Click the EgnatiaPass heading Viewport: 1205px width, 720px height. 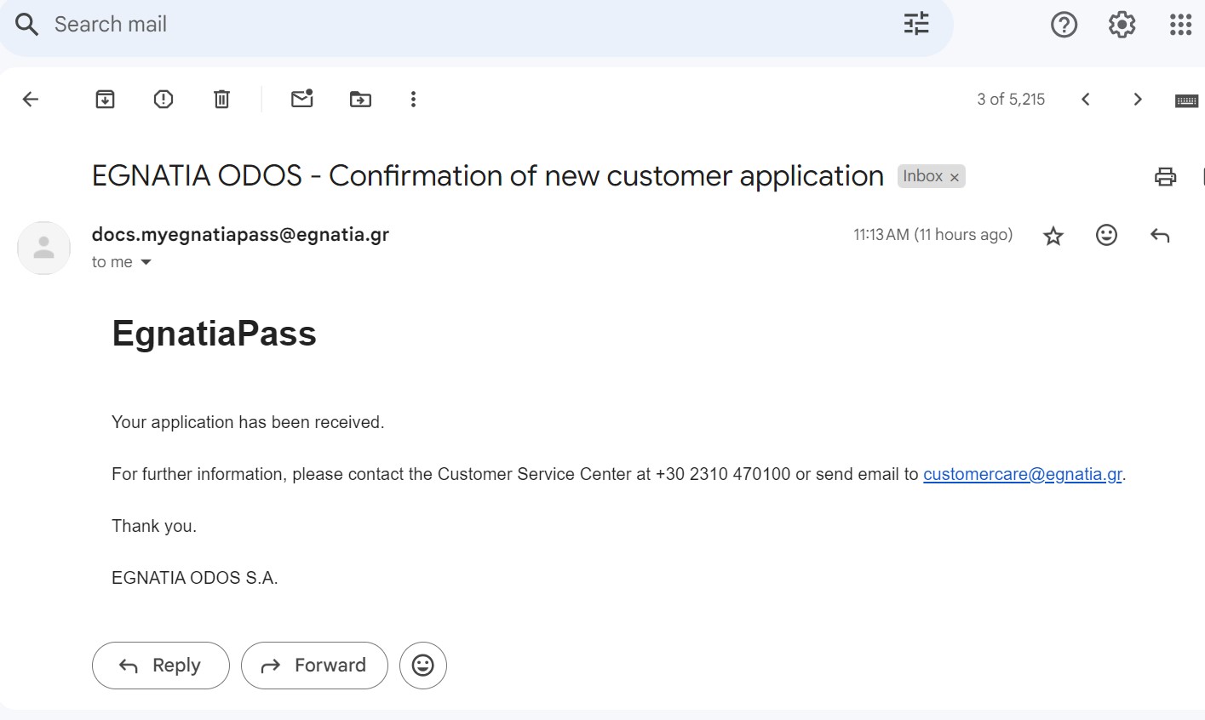tap(215, 334)
